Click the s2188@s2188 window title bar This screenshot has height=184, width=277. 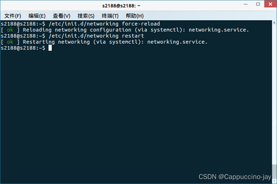coord(121,6)
